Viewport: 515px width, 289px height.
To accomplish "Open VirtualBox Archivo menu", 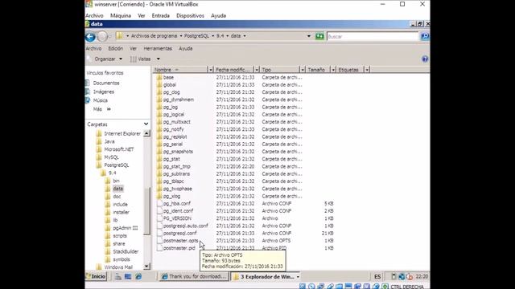I will tap(94, 16).
